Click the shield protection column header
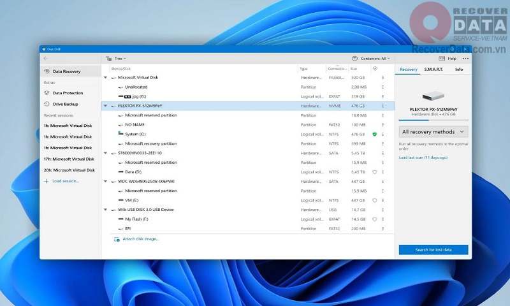This screenshot has height=306, width=510. [375, 69]
